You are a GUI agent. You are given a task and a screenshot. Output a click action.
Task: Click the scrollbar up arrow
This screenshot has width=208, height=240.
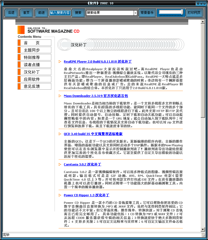coord(203,22)
